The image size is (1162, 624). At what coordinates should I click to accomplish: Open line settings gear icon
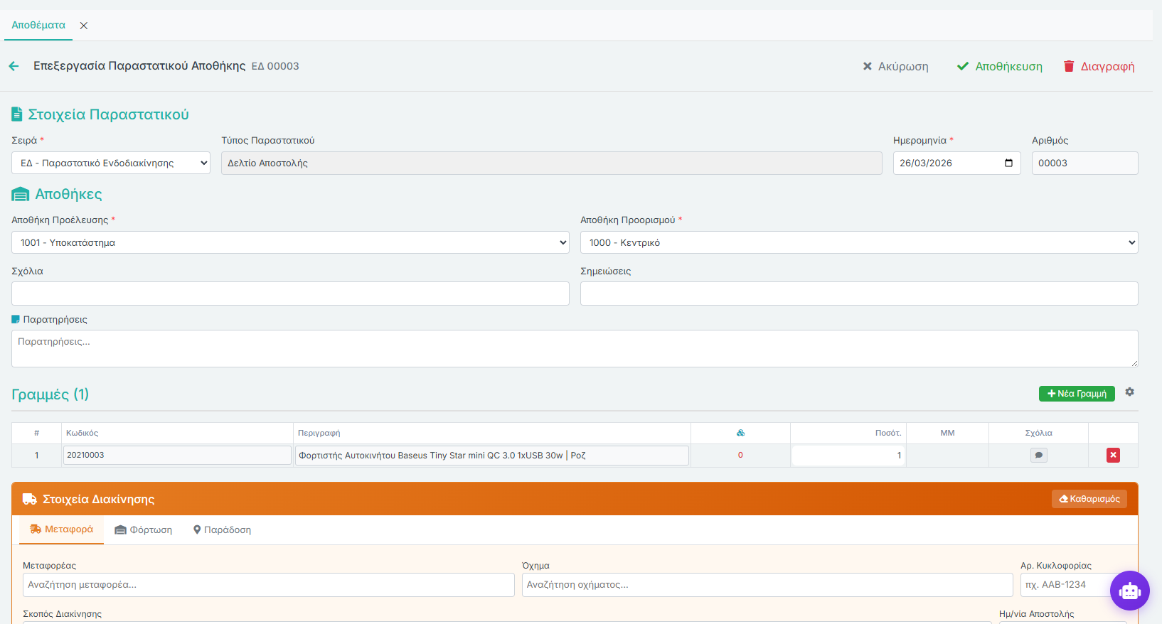tap(1129, 392)
